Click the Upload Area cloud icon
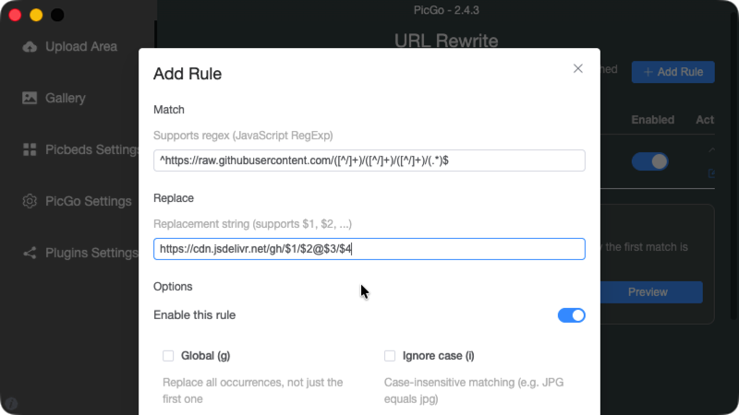 coord(30,46)
